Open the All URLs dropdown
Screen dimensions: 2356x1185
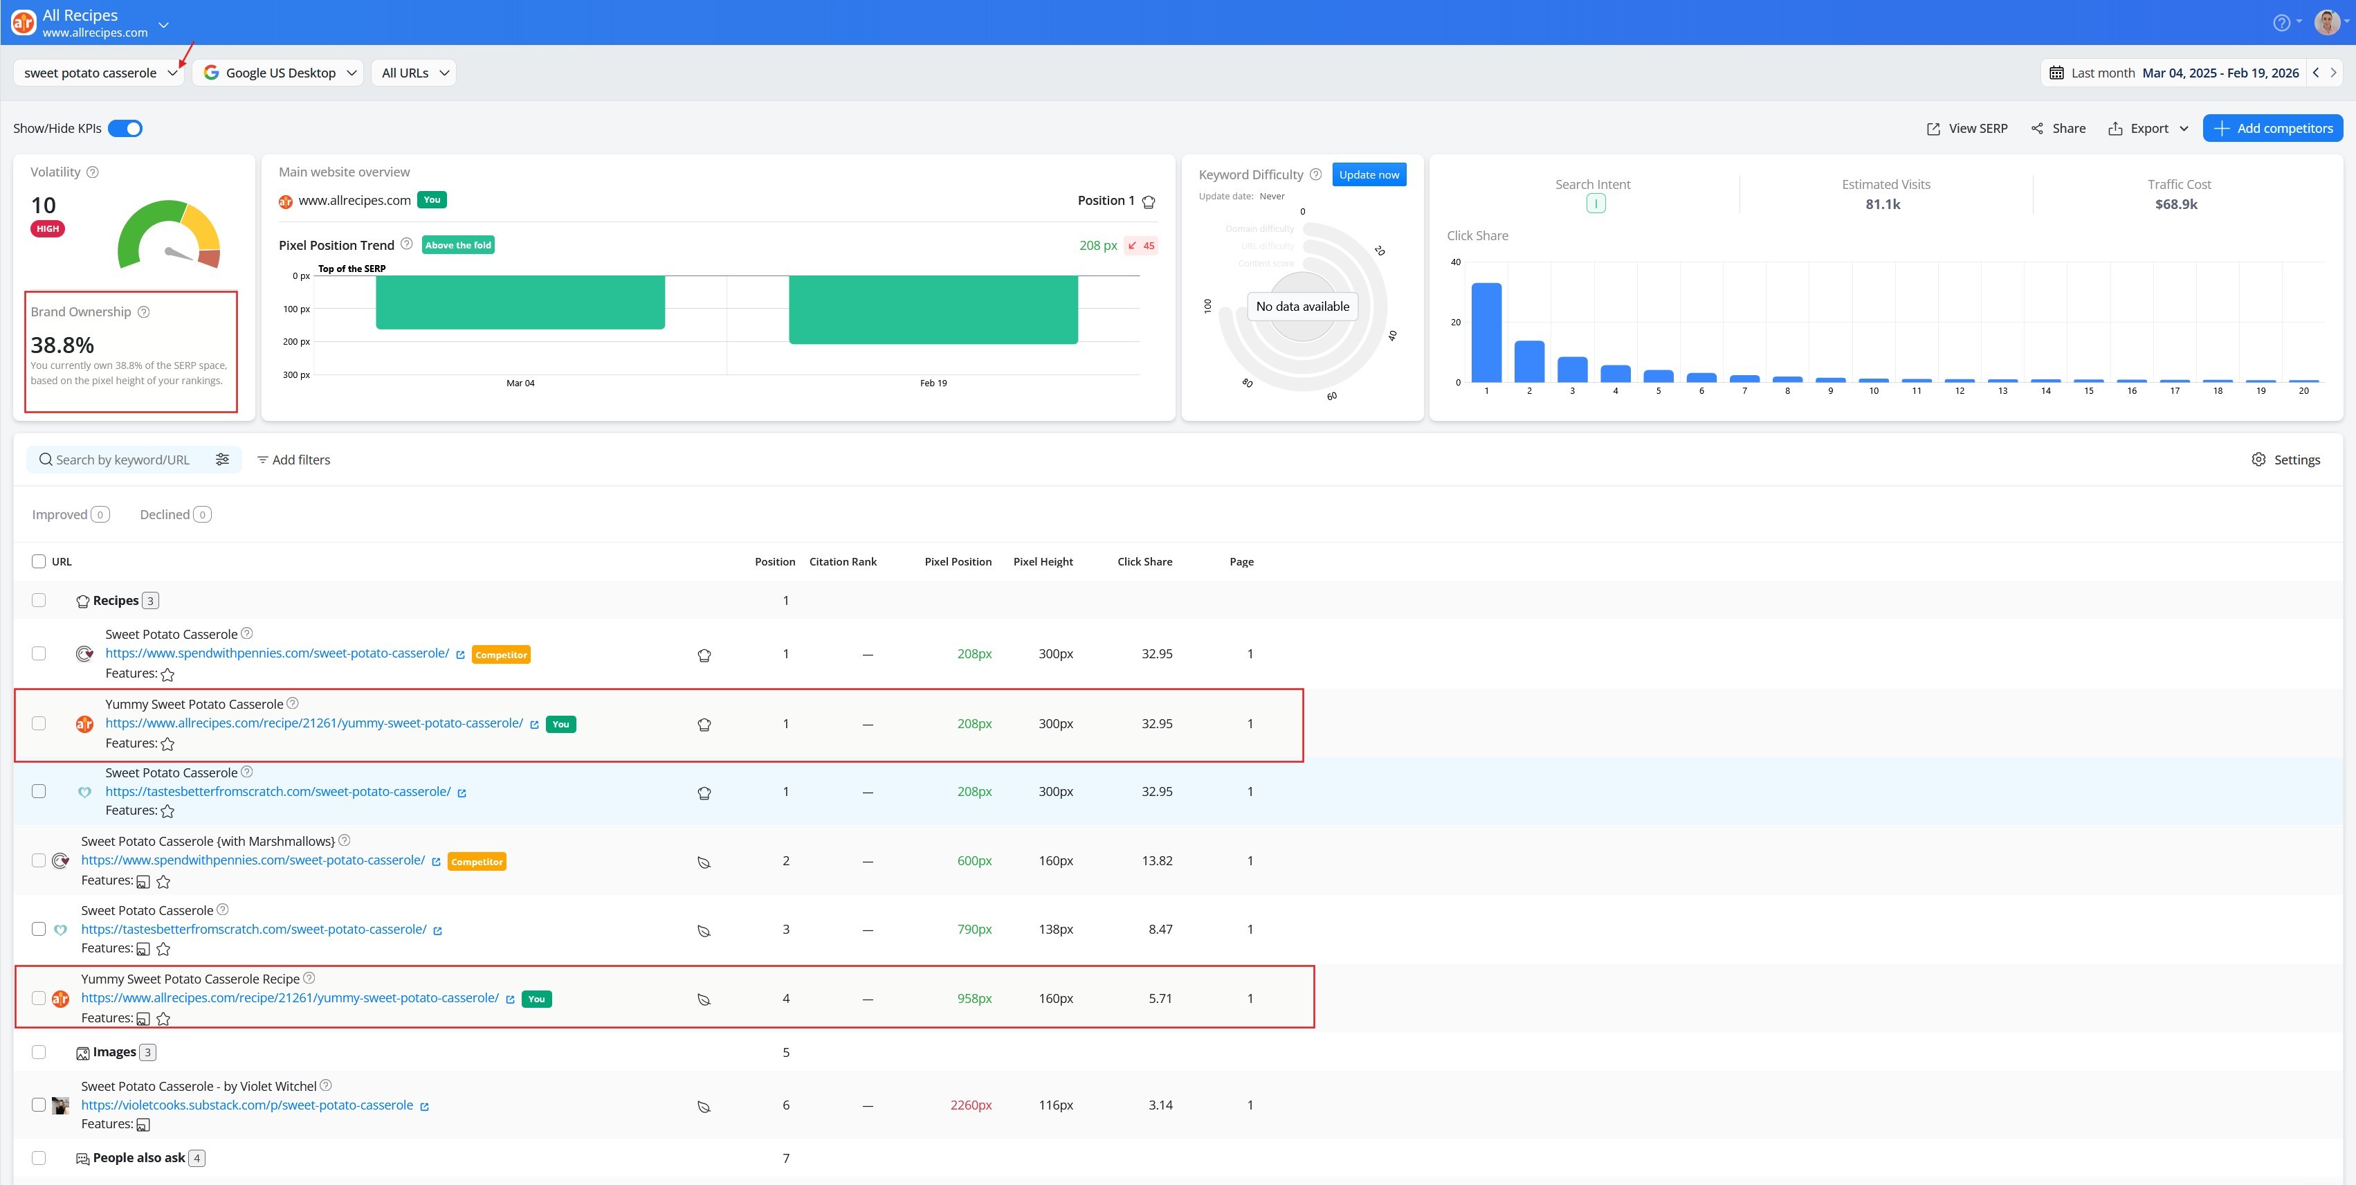pos(413,73)
